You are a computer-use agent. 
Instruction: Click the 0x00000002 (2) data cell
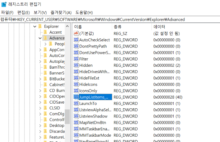point(167,65)
